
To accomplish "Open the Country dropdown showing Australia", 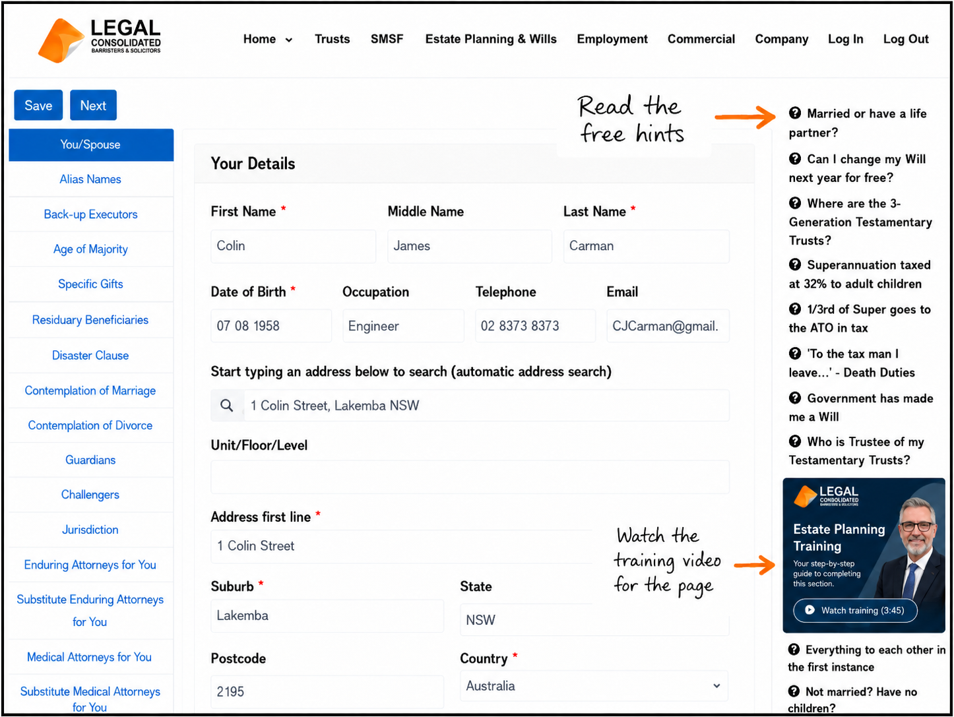I will coord(594,686).
